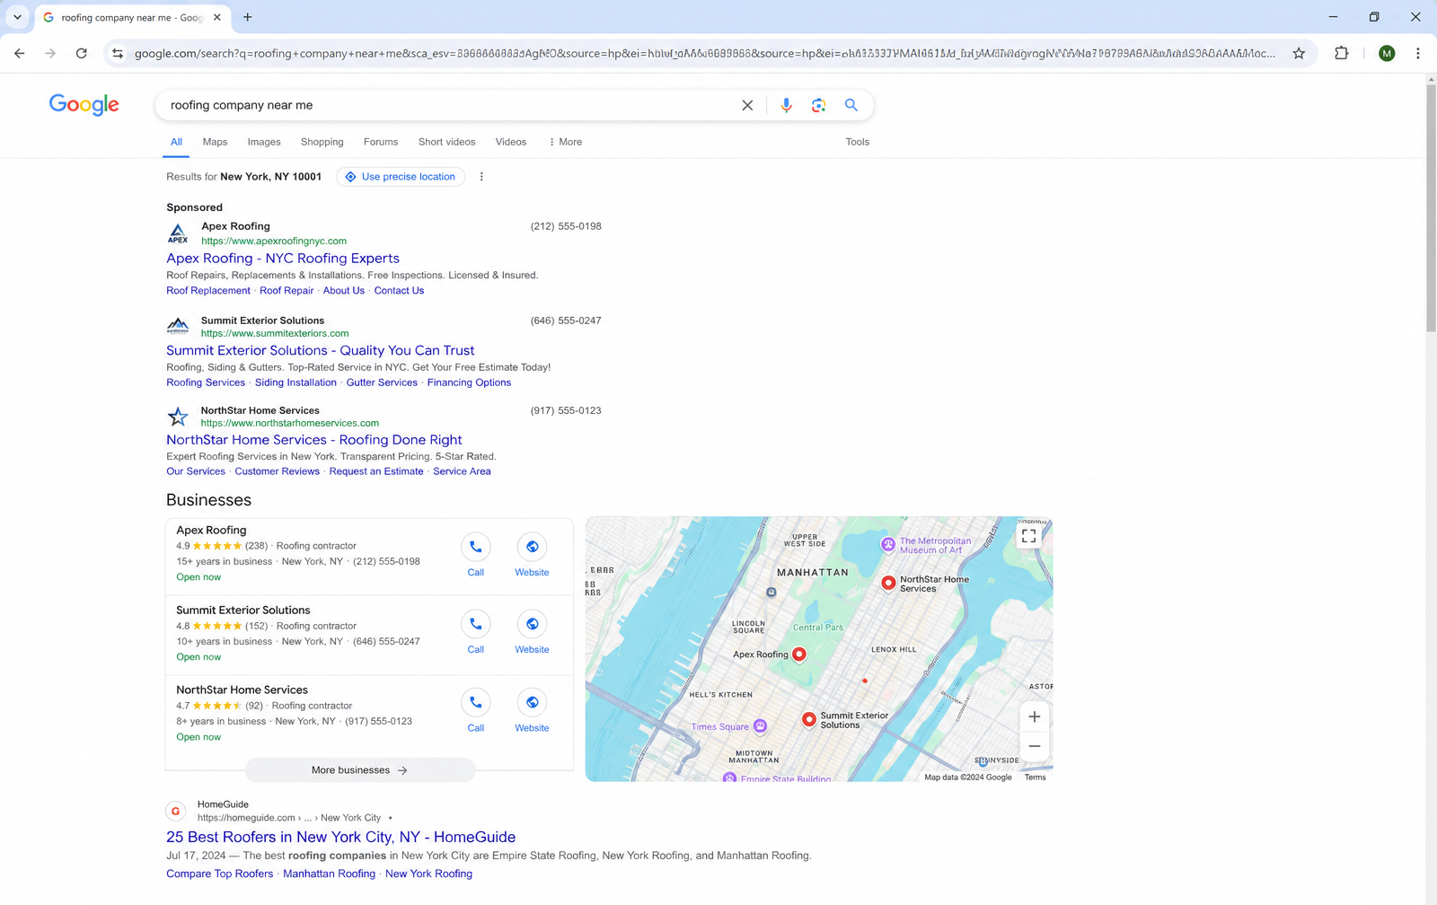Go to Google homepage via logo
The width and height of the screenshot is (1437, 905).
tap(84, 105)
